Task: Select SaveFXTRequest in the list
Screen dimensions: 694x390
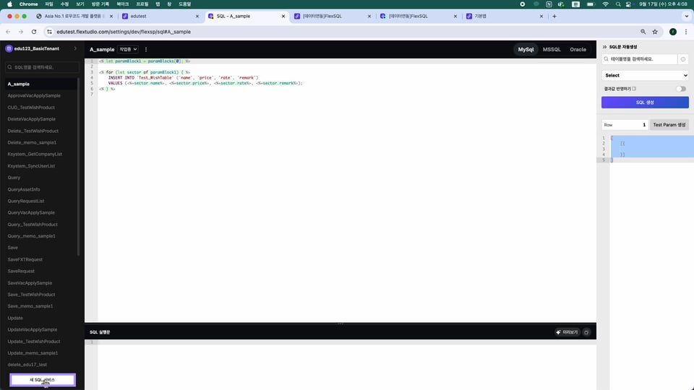Action: click(25, 259)
